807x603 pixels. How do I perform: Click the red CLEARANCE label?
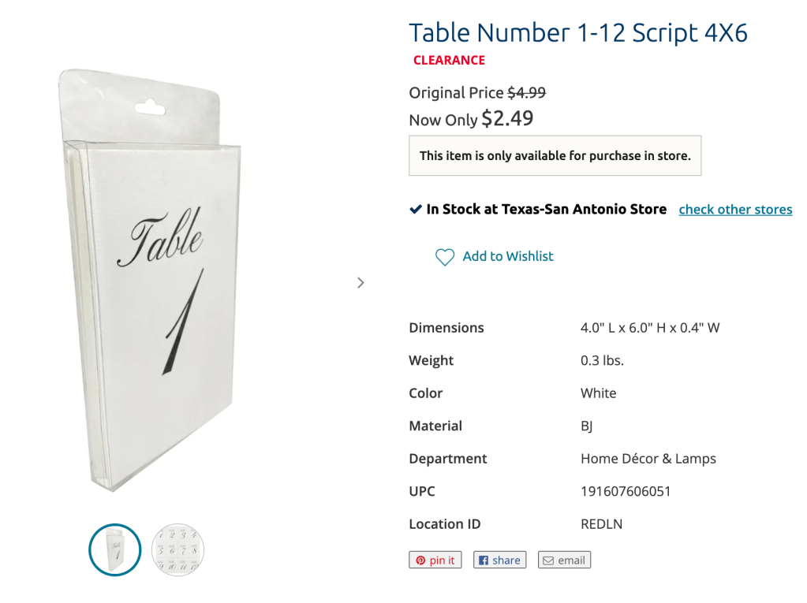(x=449, y=60)
